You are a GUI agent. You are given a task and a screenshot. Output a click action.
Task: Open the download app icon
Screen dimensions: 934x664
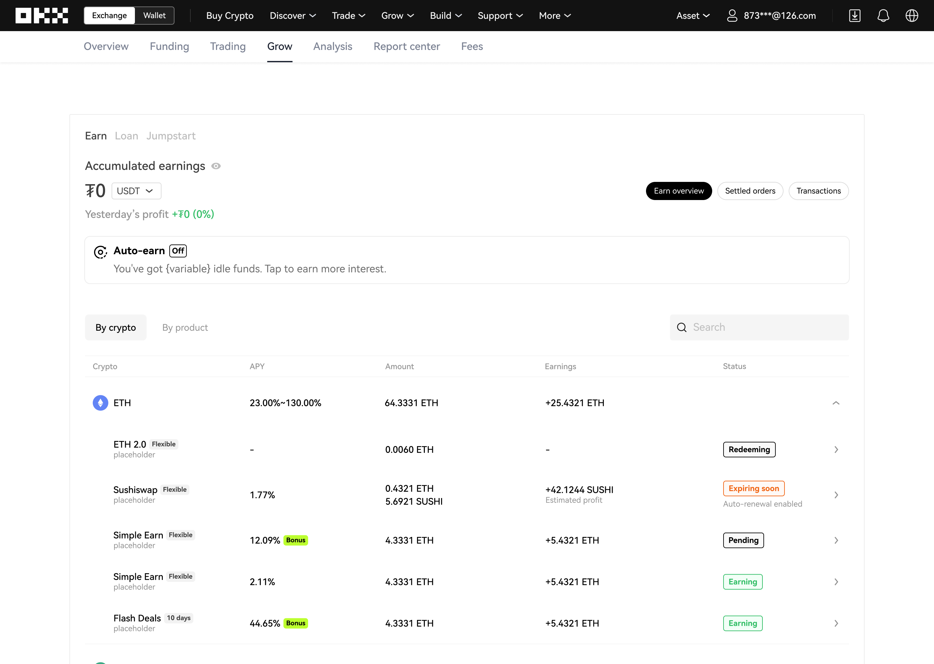[855, 16]
